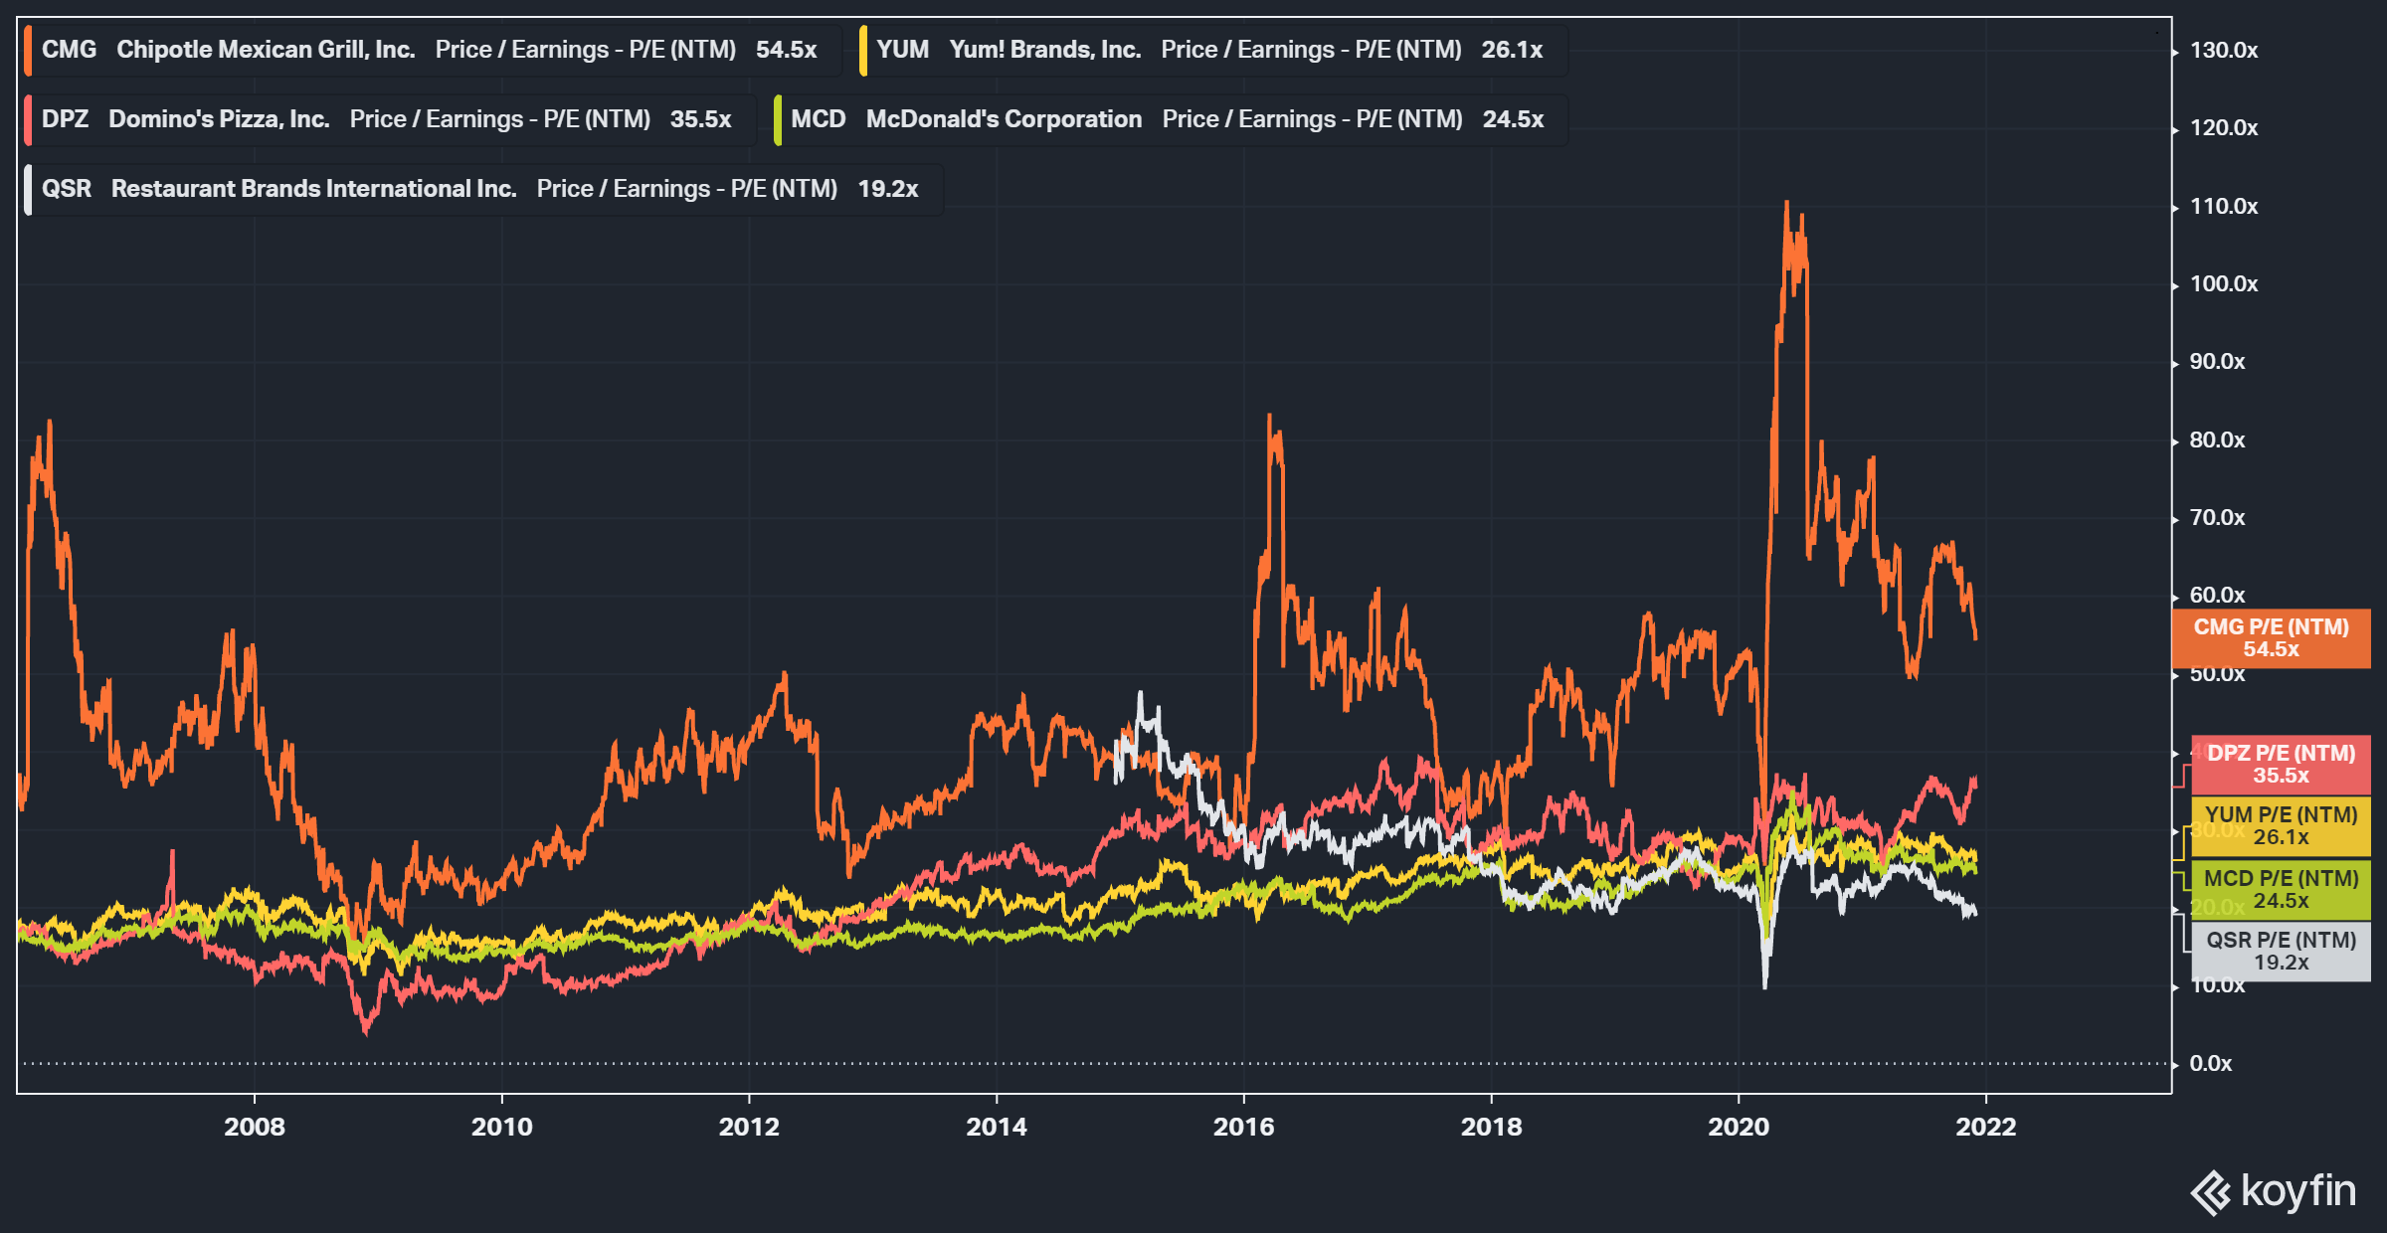Click the 90.0x value on the price axis
The height and width of the screenshot is (1233, 2387).
(x=2218, y=362)
